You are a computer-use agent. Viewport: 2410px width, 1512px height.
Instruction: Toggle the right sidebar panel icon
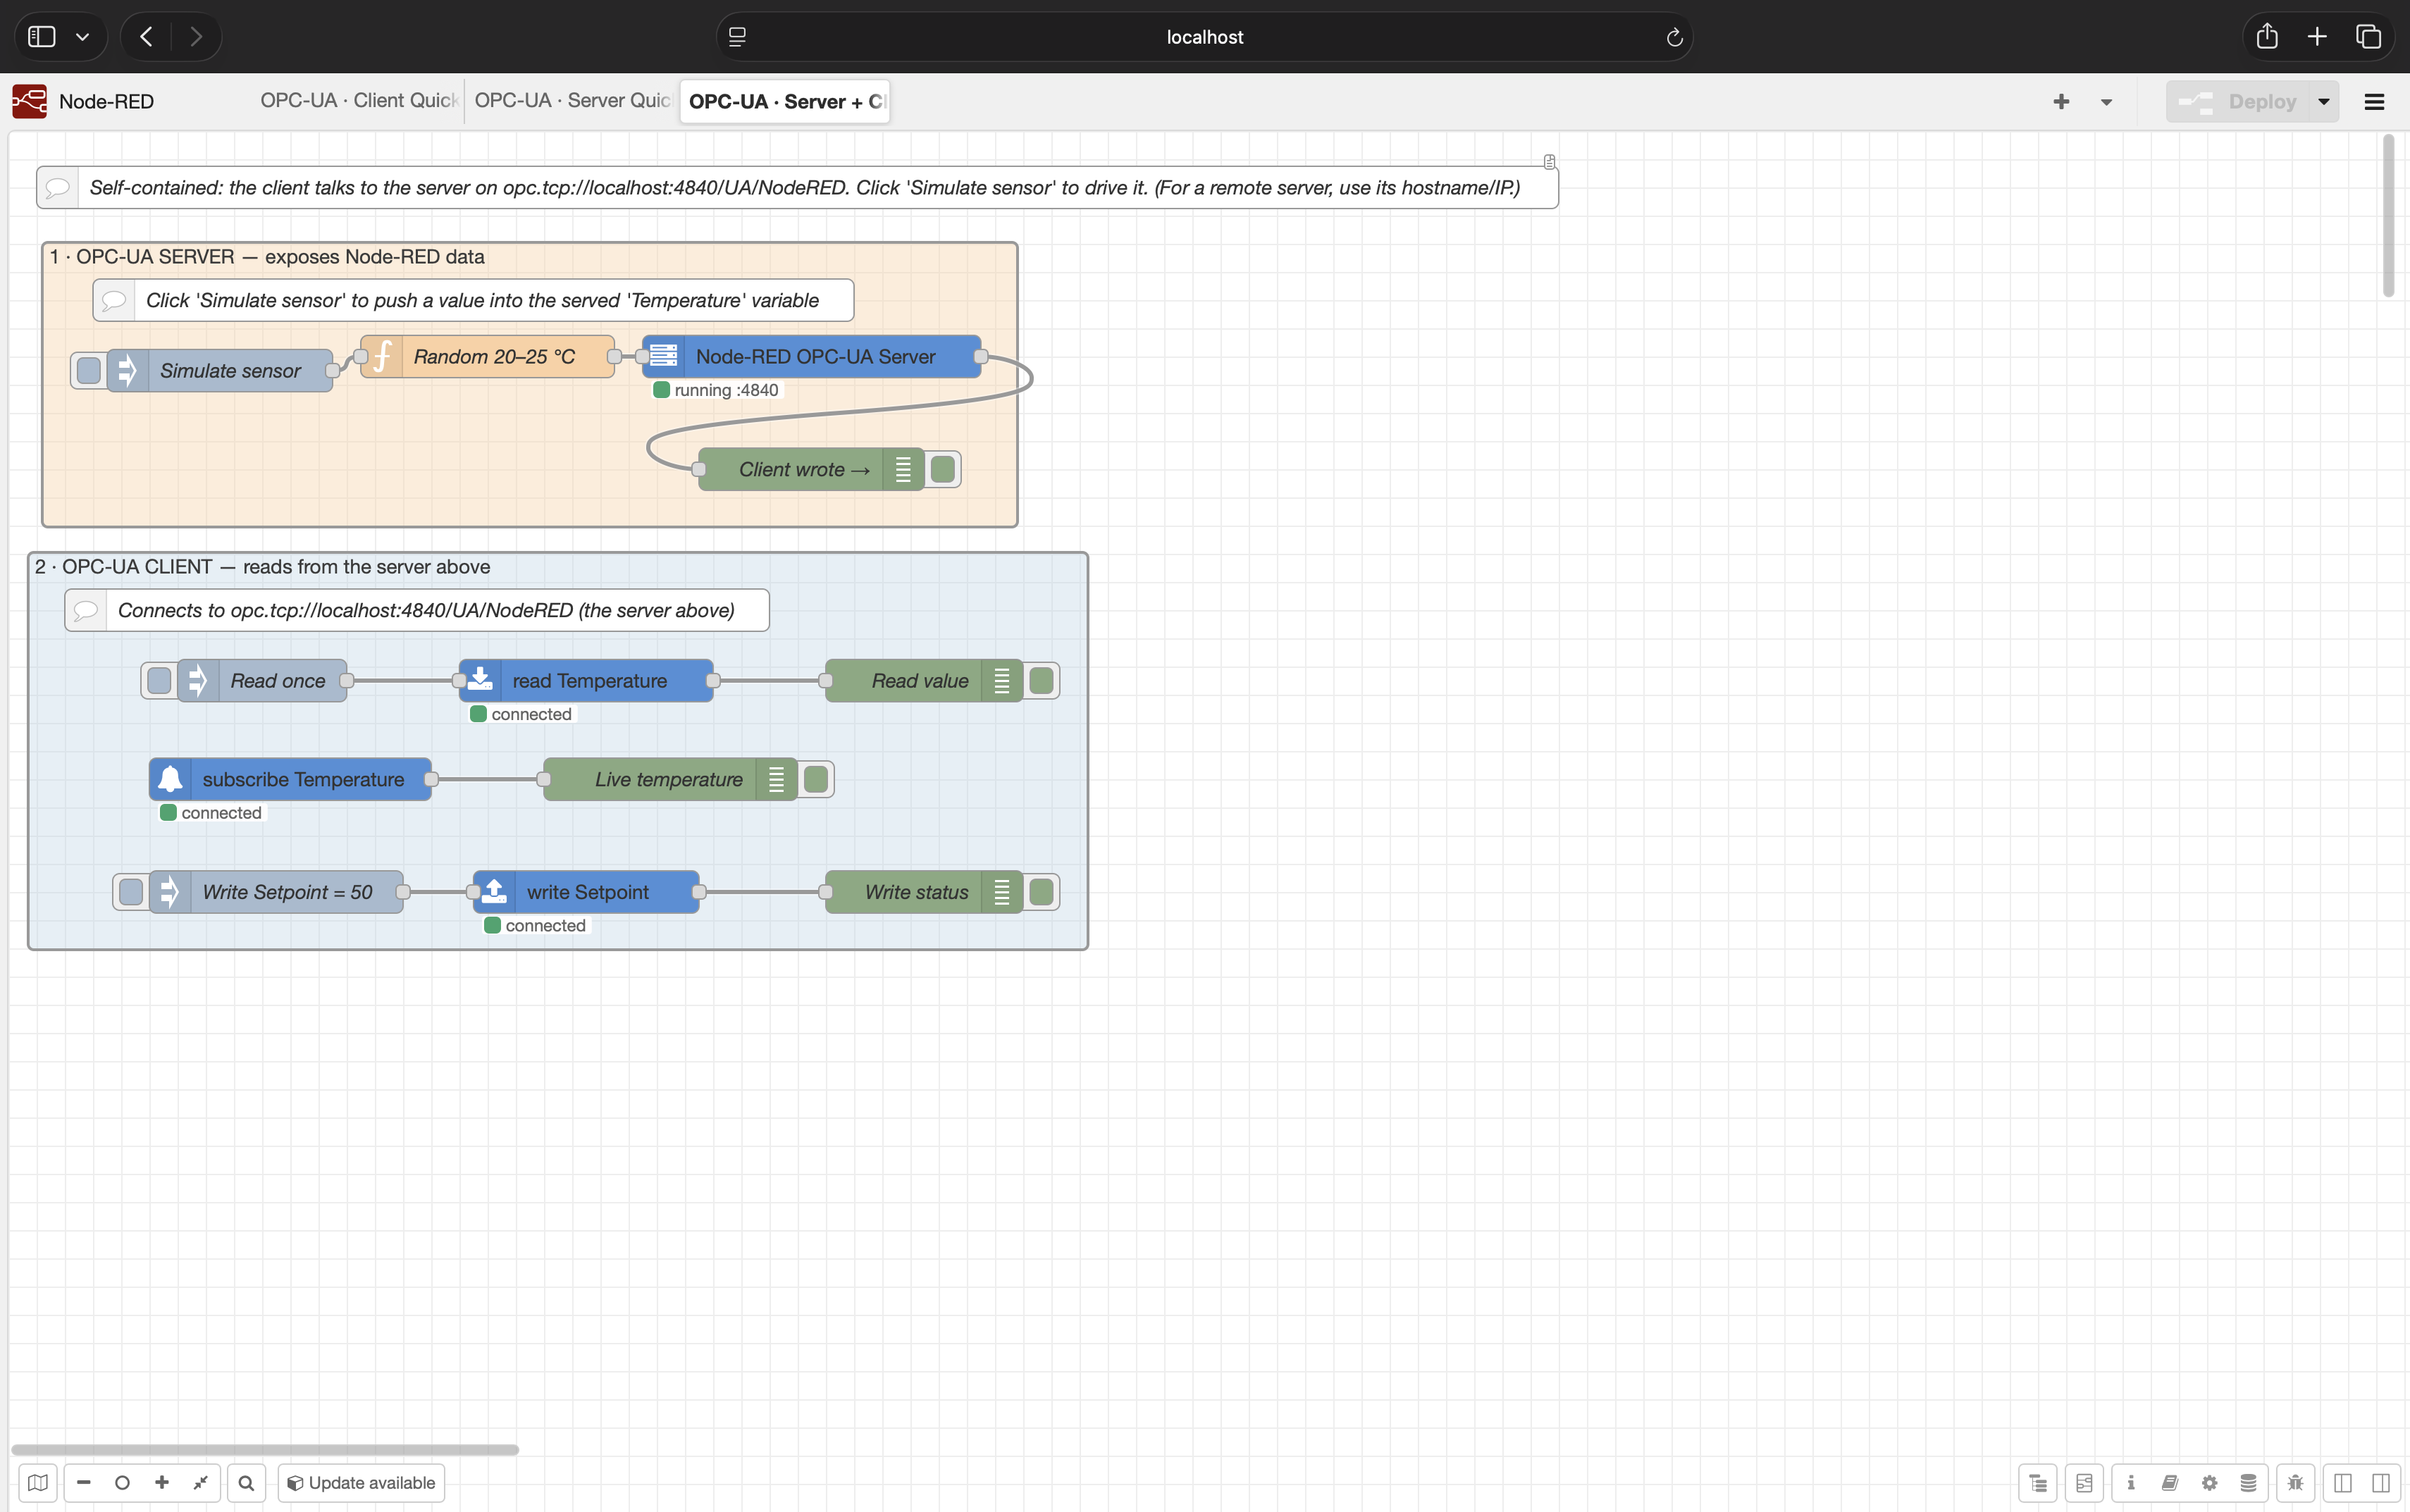(2380, 1482)
